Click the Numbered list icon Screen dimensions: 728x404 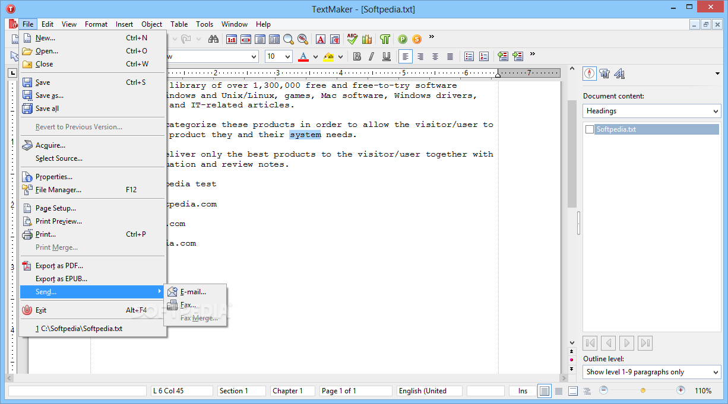[x=484, y=56]
